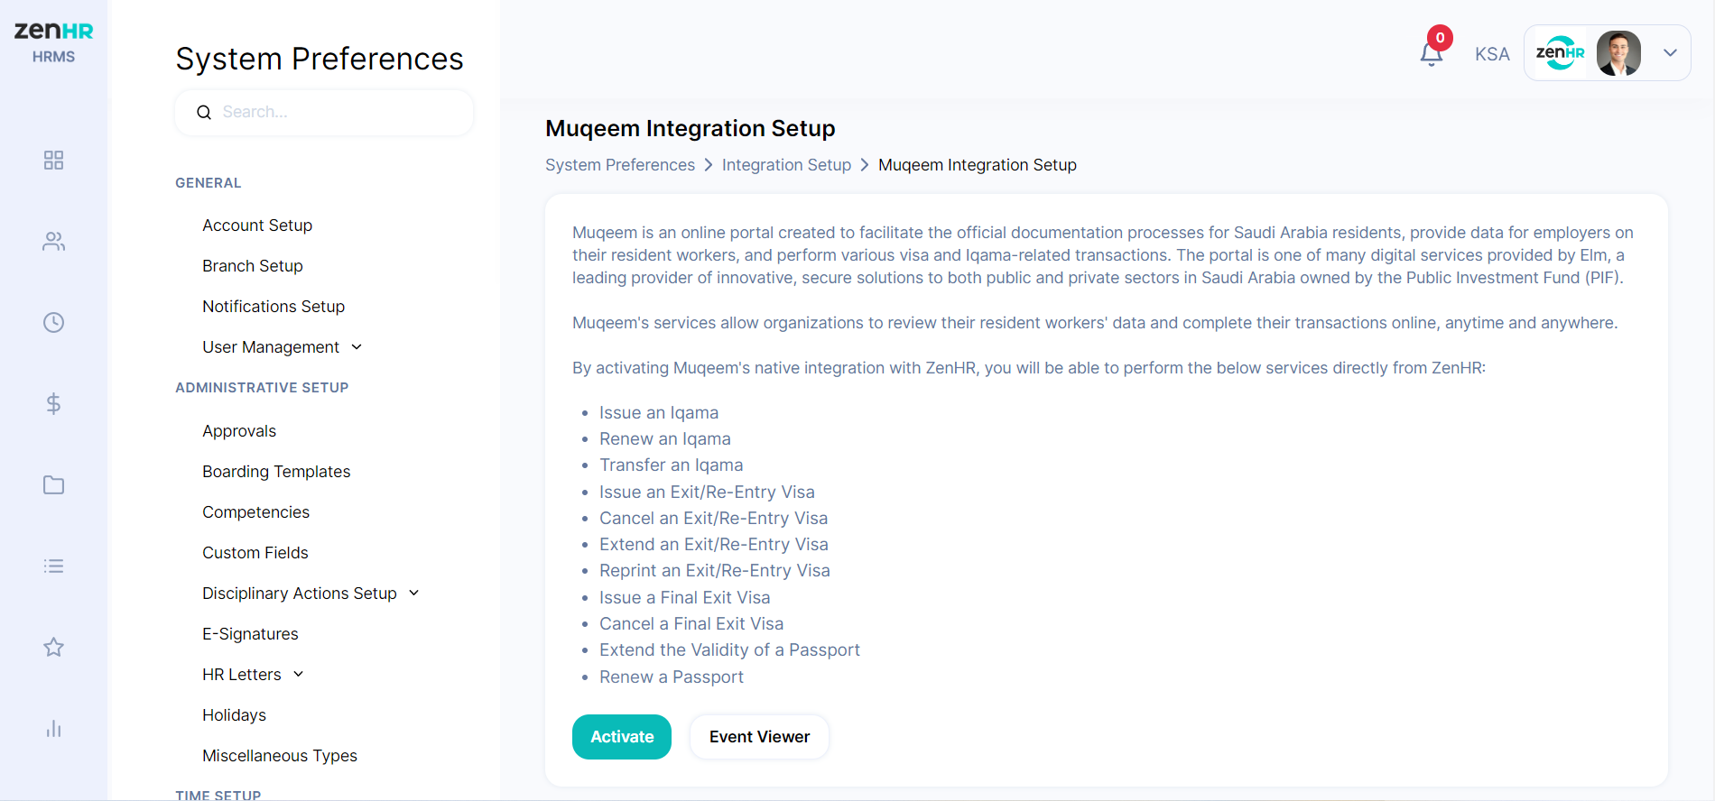Open the employees people icon in sidebar
Image resolution: width=1715 pixels, height=801 pixels.
coord(53,242)
